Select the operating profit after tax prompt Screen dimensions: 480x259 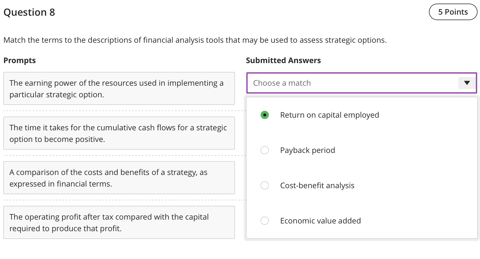tap(119, 222)
